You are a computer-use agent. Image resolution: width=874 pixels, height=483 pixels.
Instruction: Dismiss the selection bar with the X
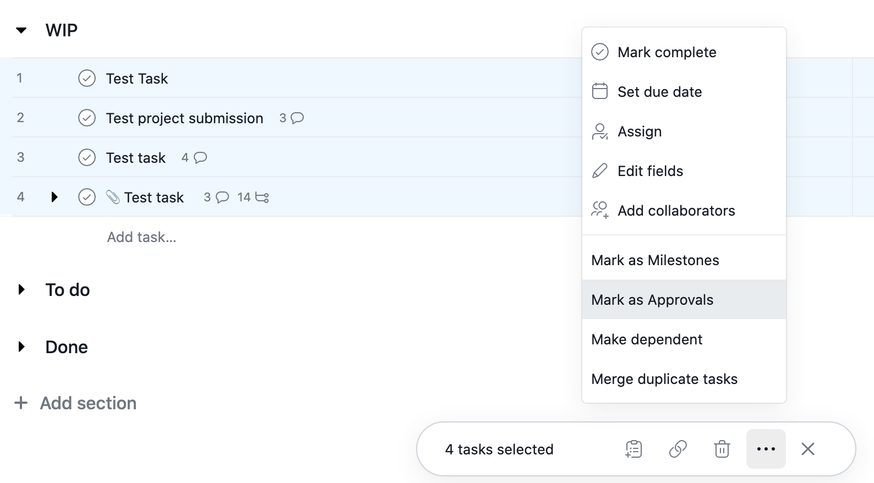[807, 449]
